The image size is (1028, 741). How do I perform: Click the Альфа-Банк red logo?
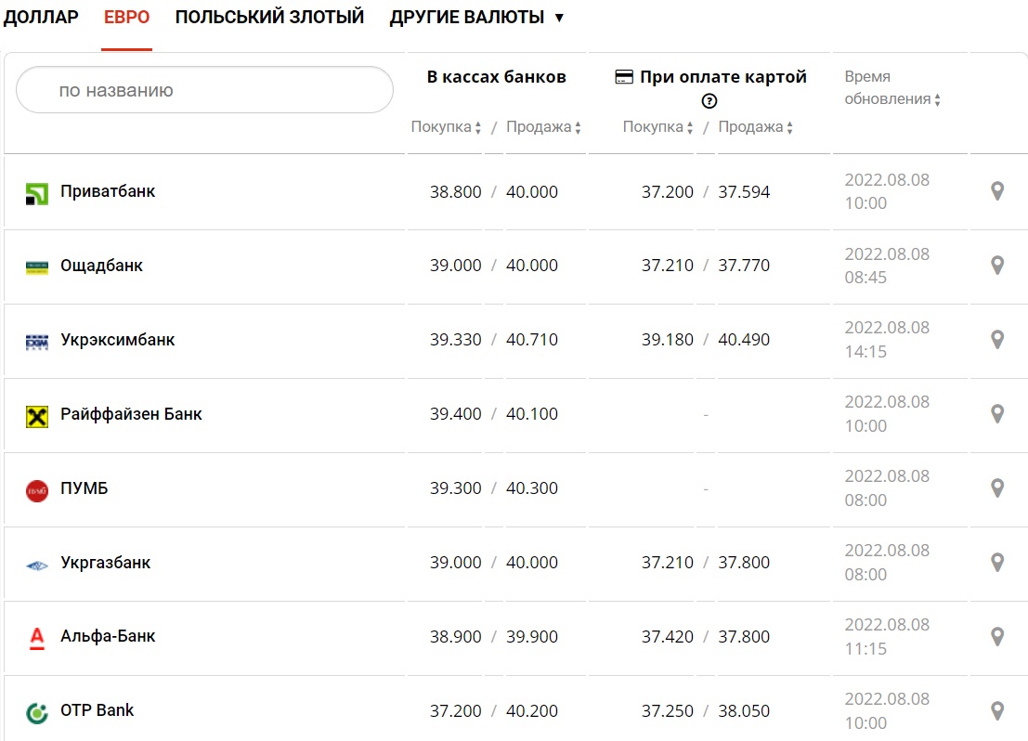(x=36, y=638)
